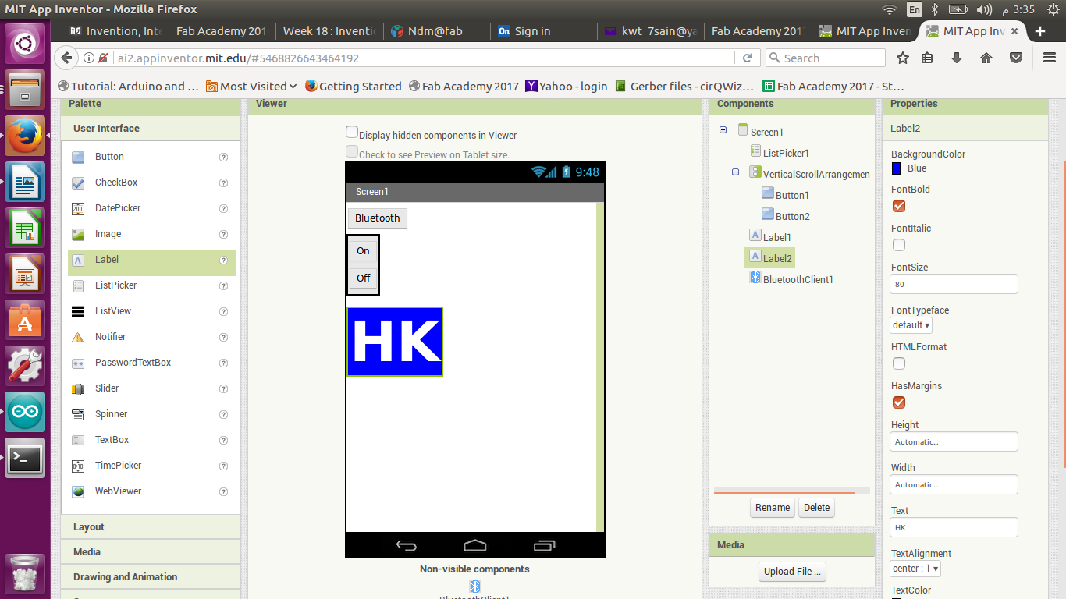
Task: Select the Spinner component icon in Palette
Action: (78, 414)
